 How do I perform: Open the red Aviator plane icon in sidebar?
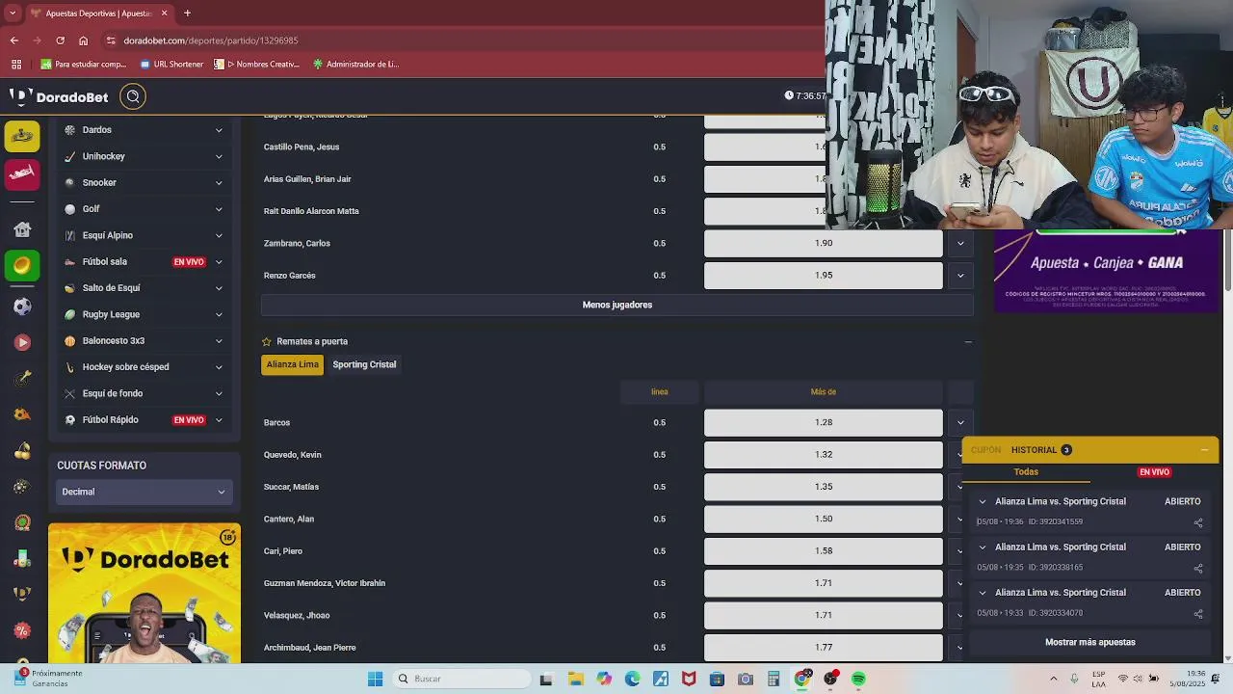point(22,173)
